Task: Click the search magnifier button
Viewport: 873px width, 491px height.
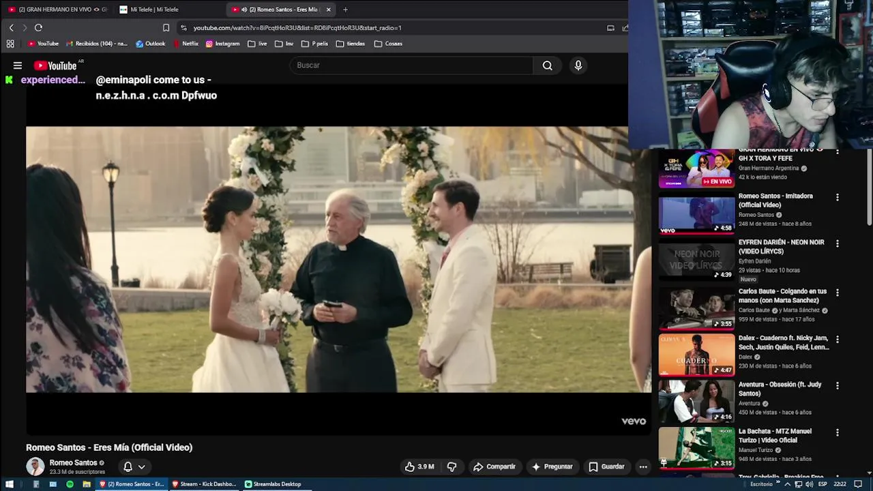Action: pyautogui.click(x=547, y=65)
